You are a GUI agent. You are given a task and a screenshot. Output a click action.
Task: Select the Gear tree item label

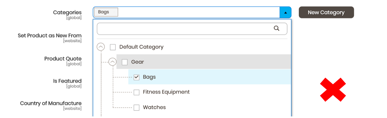[x=137, y=62]
